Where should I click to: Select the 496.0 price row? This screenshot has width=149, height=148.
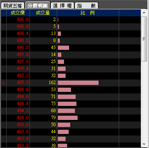71,48
